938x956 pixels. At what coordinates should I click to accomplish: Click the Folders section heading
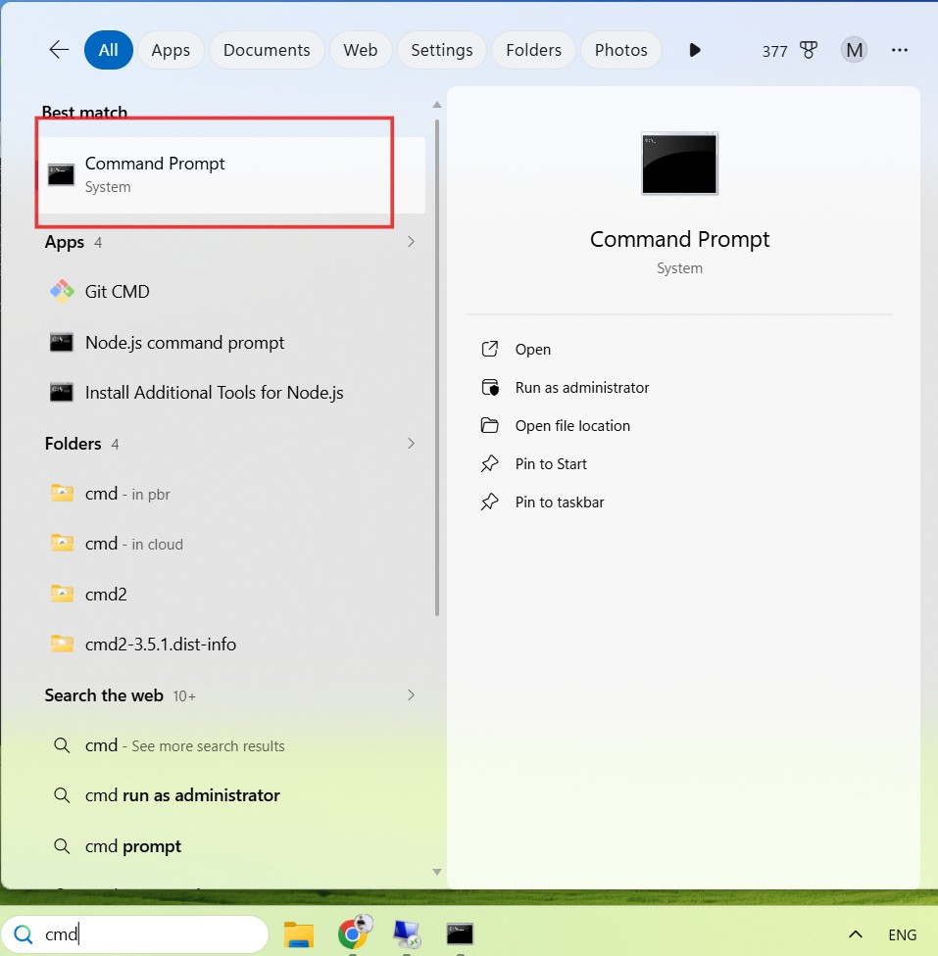point(73,444)
